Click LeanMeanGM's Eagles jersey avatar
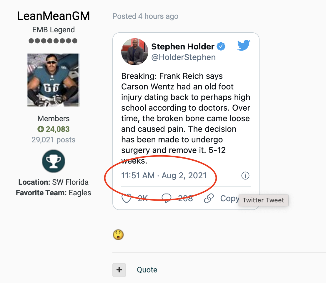Viewport: 326px width, 283px height. [x=54, y=80]
